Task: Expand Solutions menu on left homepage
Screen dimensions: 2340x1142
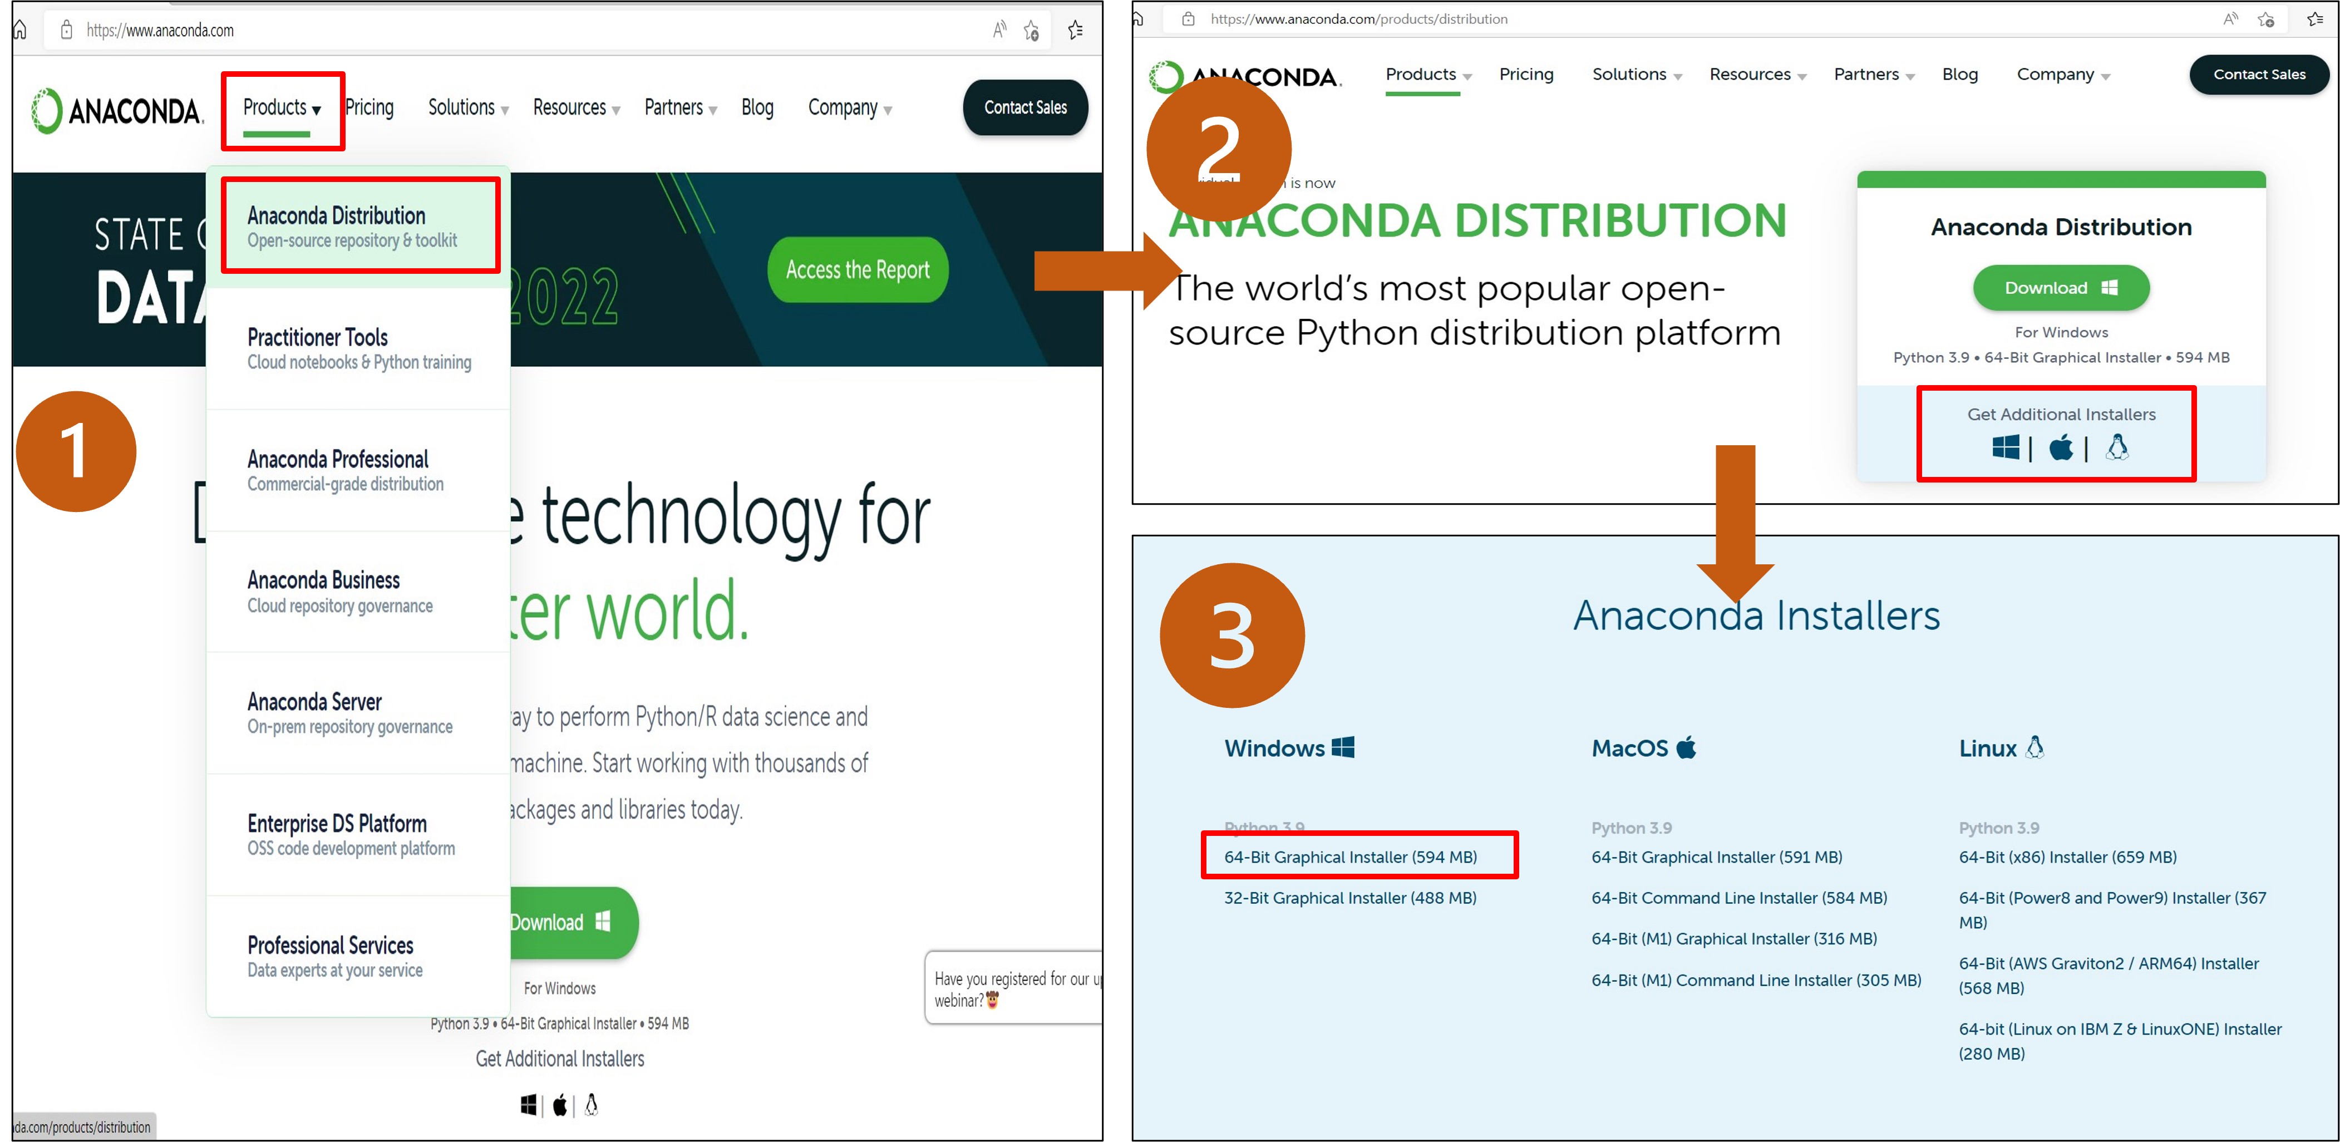Action: click(469, 107)
